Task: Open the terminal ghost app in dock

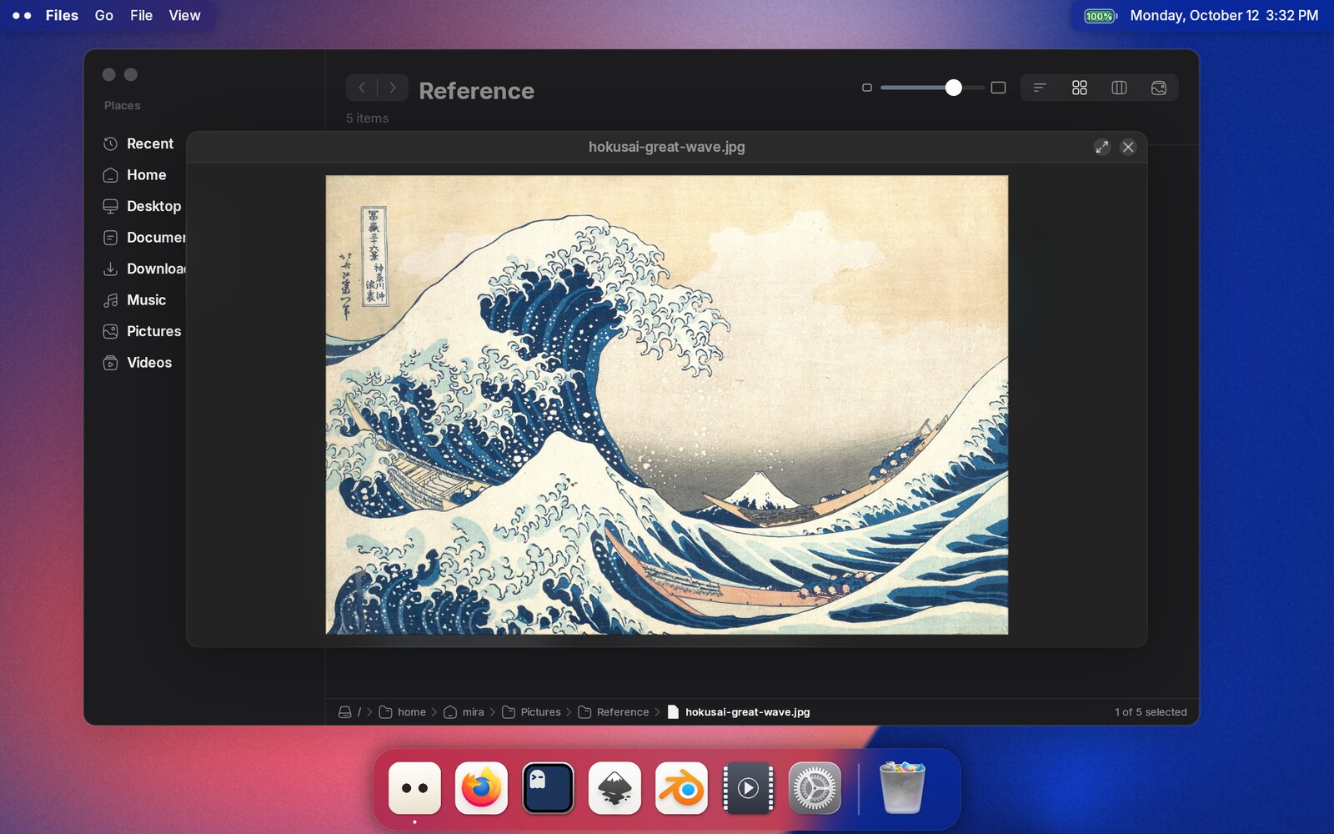Action: click(548, 787)
